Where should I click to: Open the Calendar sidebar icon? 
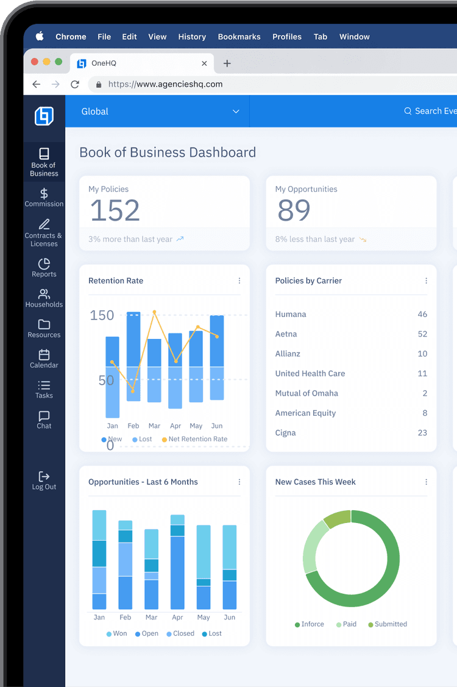click(44, 355)
